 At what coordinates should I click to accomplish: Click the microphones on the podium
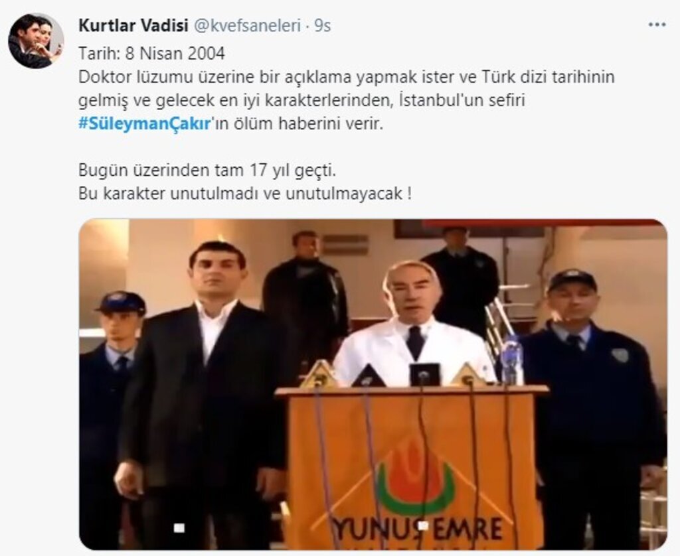(392, 374)
